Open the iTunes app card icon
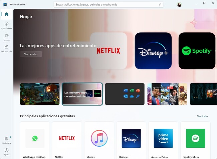This screenshot has width=217, height=159. pos(99,138)
